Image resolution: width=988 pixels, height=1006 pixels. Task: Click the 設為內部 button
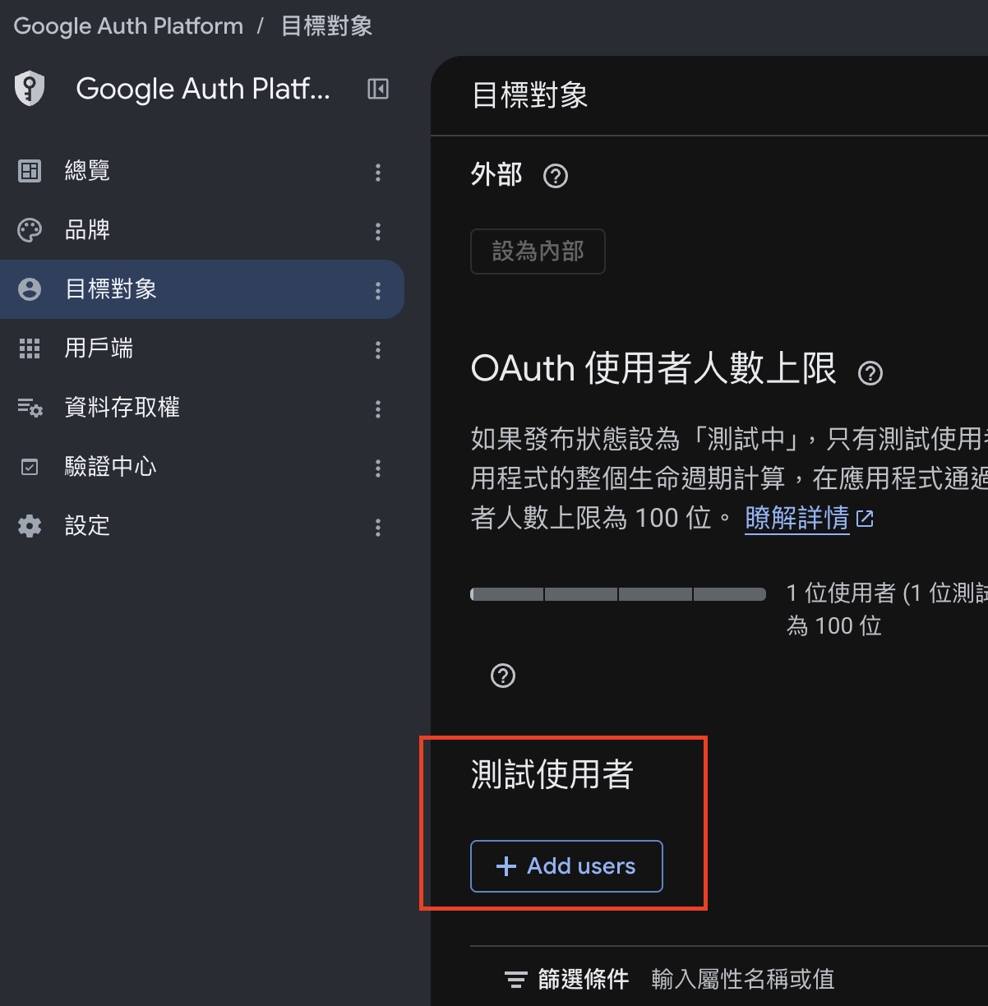coord(538,251)
